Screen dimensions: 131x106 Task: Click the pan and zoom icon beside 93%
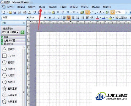[x=113, y=12]
